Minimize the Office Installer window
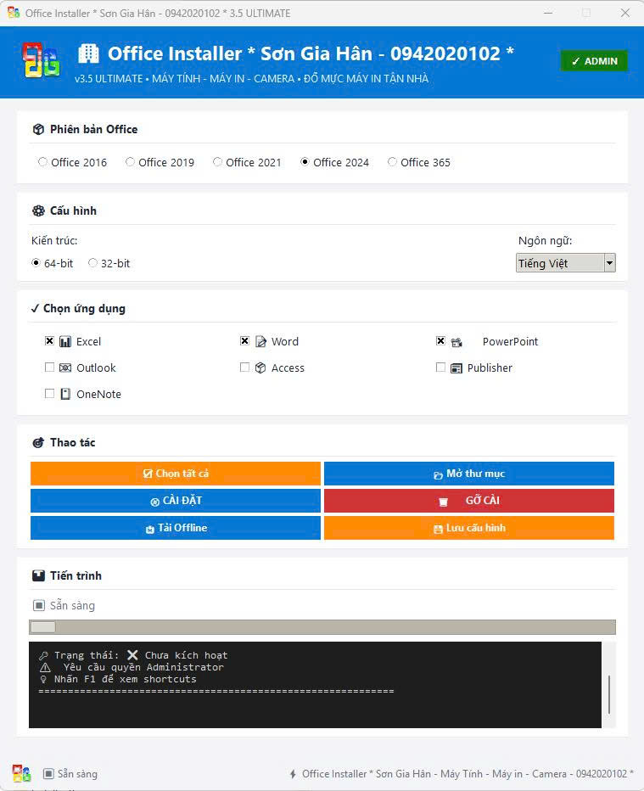This screenshot has width=644, height=791. (x=548, y=13)
